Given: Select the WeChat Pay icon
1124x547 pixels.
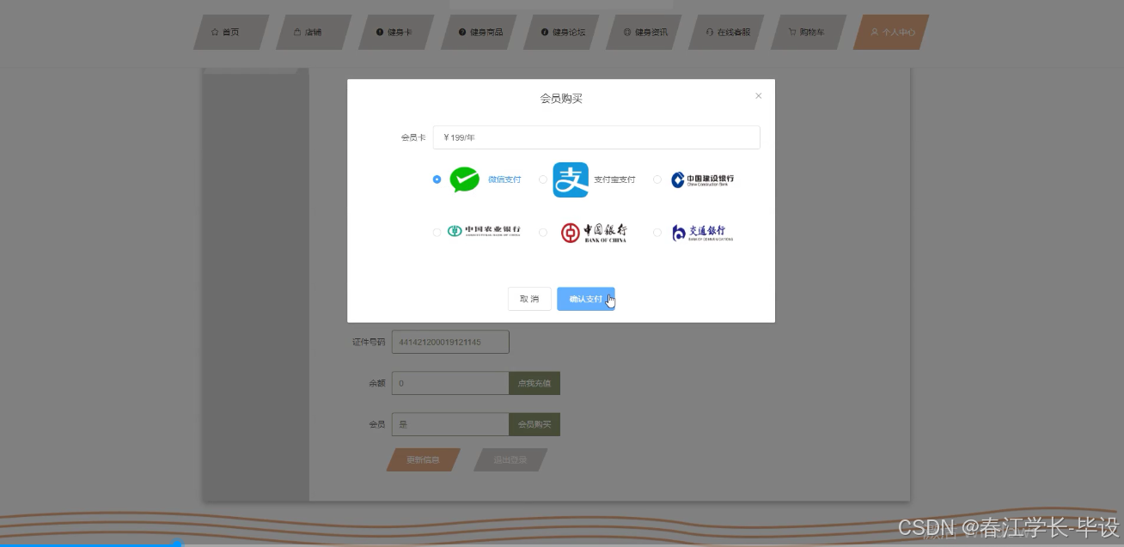Looking at the screenshot, I should coord(463,179).
